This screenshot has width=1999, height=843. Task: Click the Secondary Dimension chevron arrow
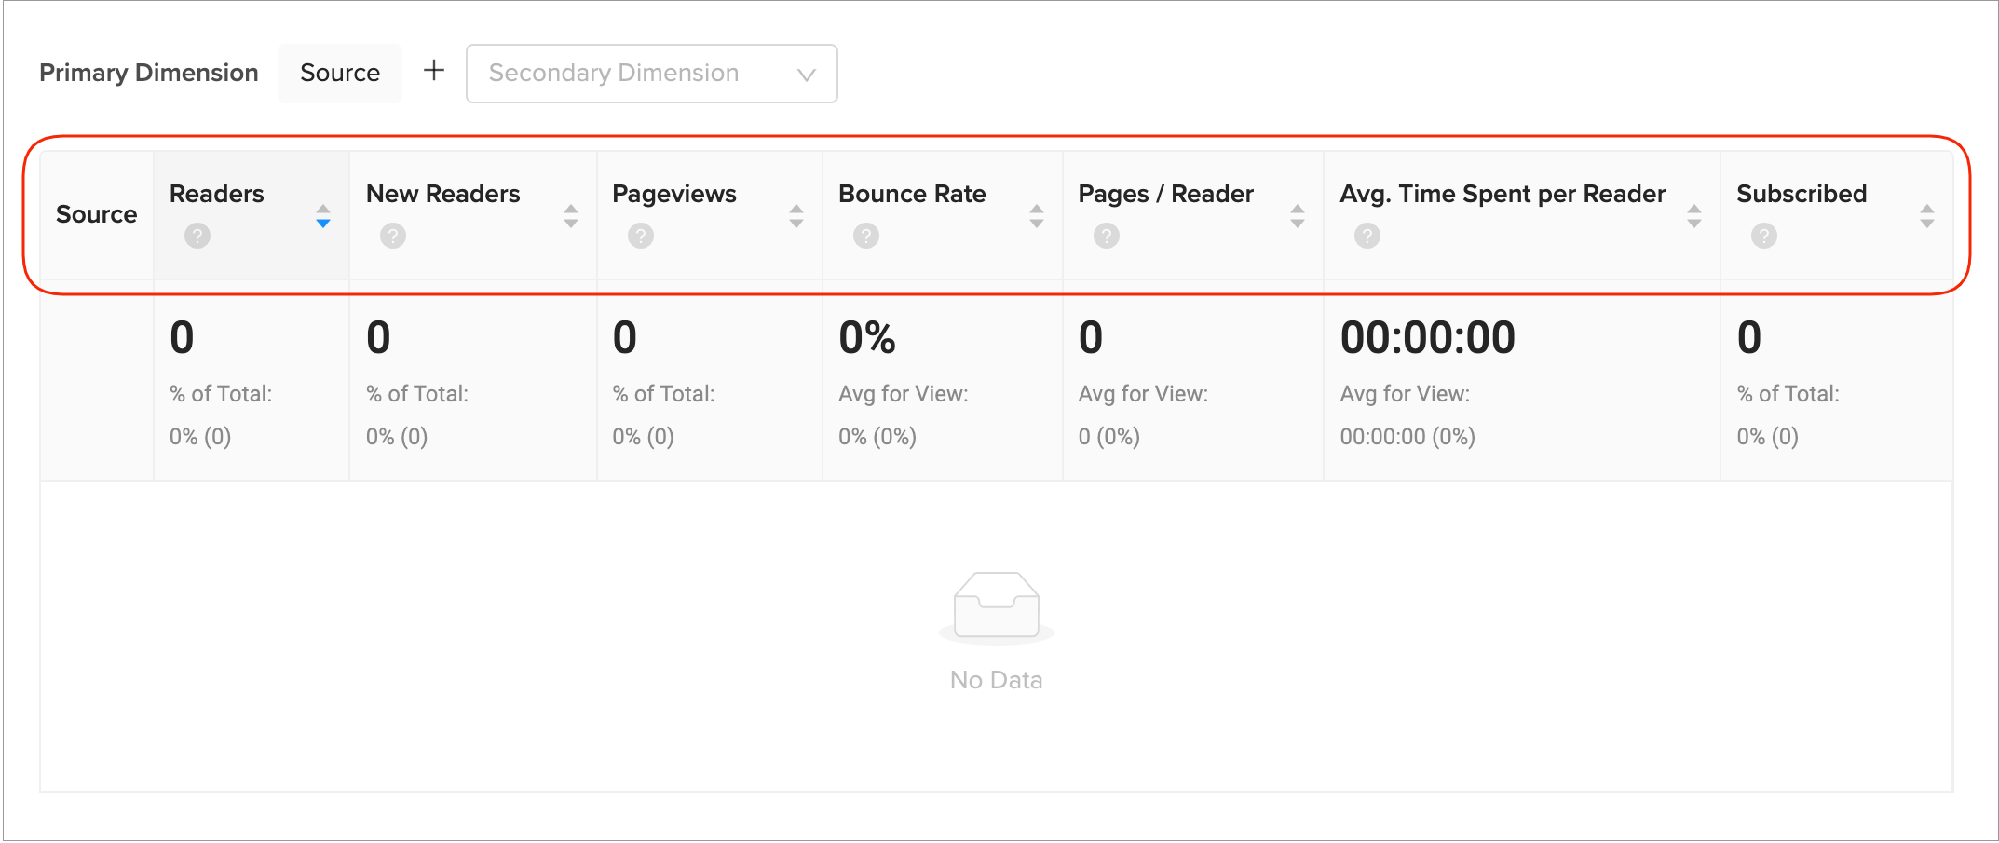click(807, 75)
